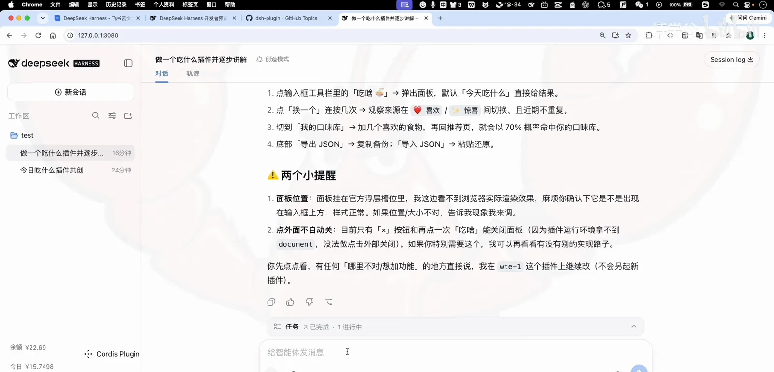The image size is (774, 372).
Task: Click today's spend 今日 ¥15.7498
Action: coord(32,367)
